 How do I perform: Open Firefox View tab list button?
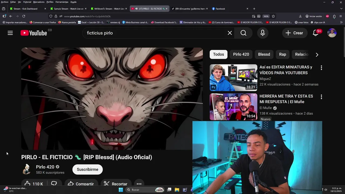point(4,9)
